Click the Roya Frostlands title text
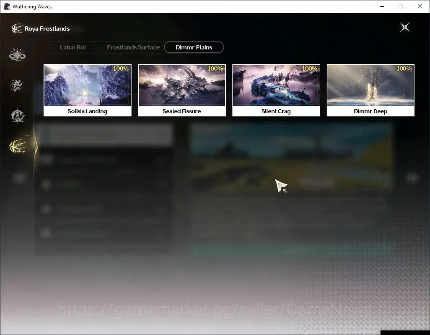 pos(47,29)
